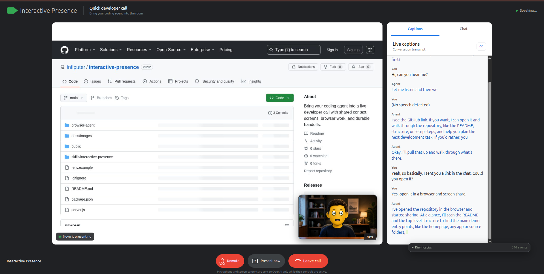Screen dimensions: 544x274
Task: Open the 3 Commits link
Action: coord(278,113)
